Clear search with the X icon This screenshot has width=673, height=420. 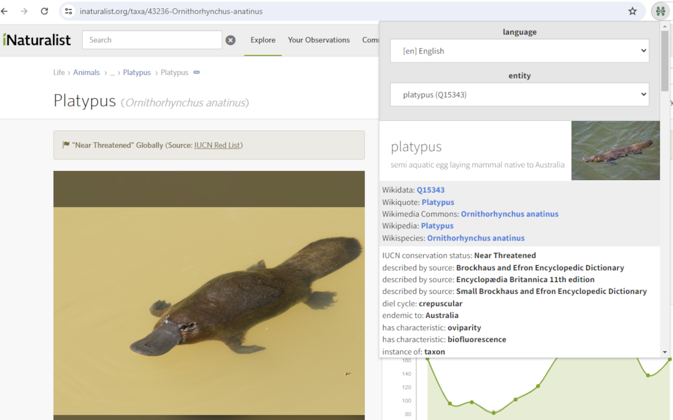point(230,40)
